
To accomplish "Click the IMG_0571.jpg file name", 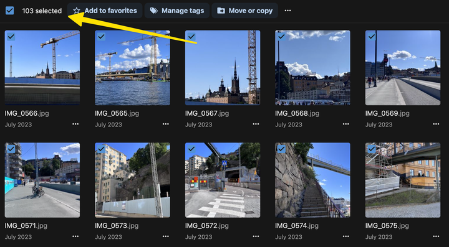I will coord(26,226).
